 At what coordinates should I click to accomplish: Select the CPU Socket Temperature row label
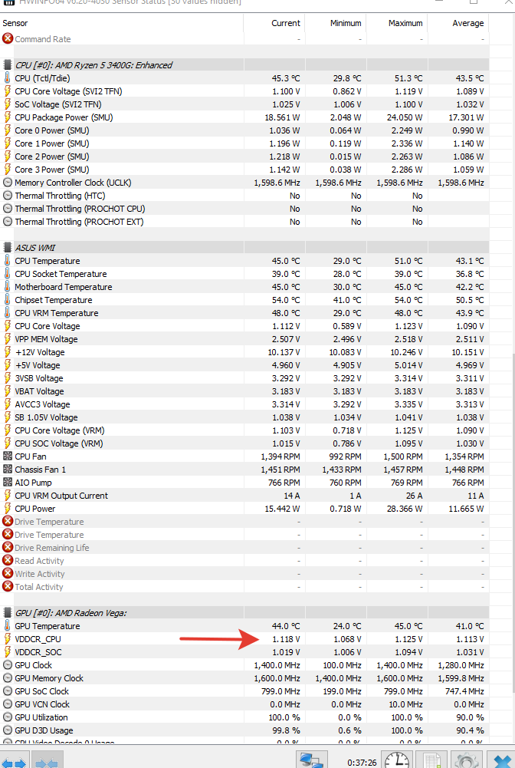point(61,274)
